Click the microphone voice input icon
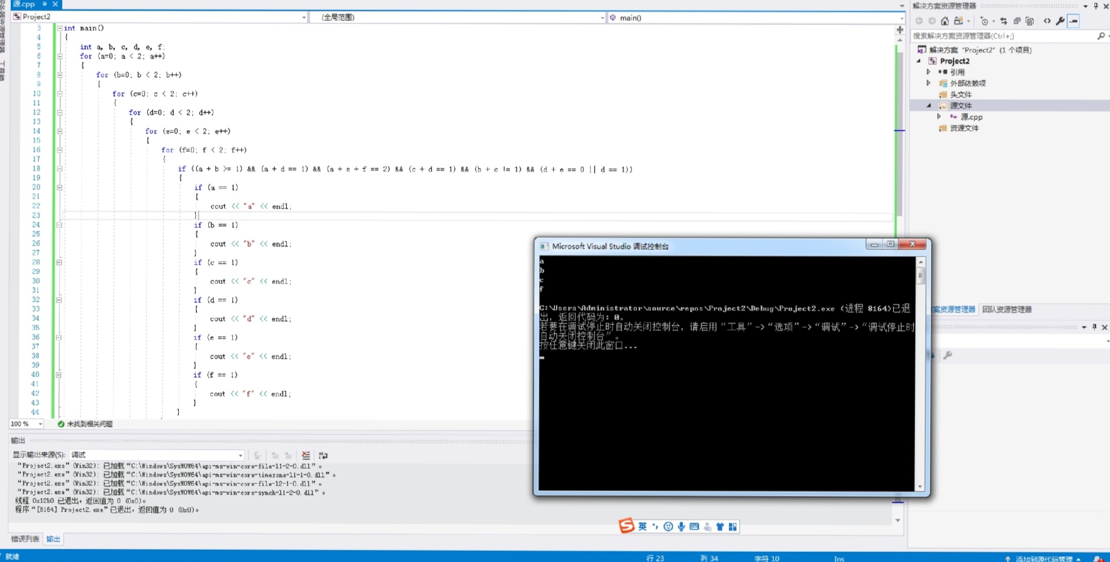The width and height of the screenshot is (1110, 562). [x=681, y=527]
